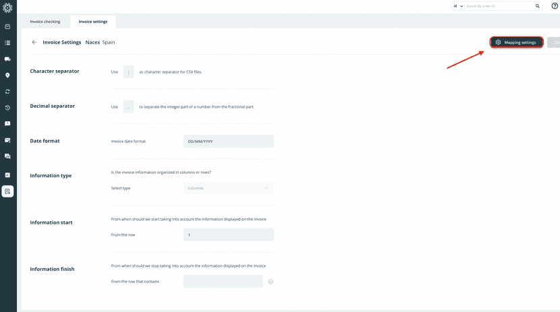Click the snowflake app logo in sidebar
Image resolution: width=560 pixels, height=312 pixels.
click(x=8, y=7)
